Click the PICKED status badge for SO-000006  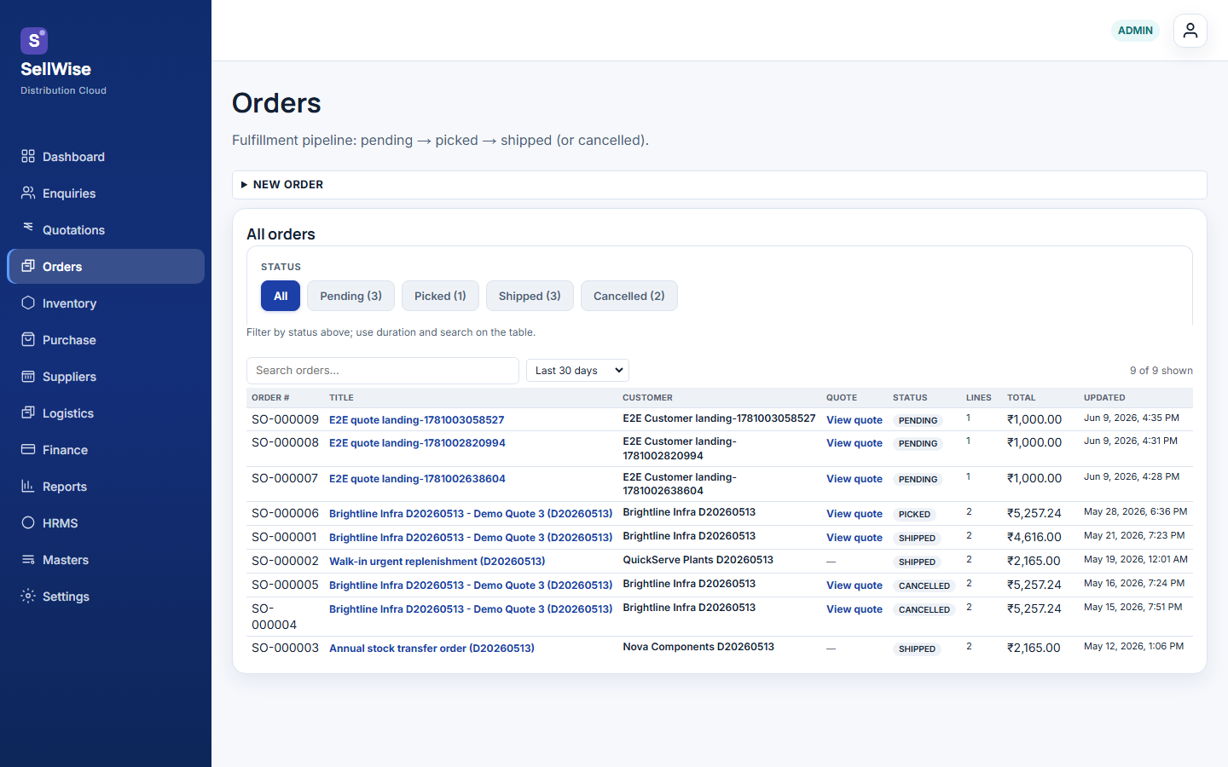[x=914, y=515]
